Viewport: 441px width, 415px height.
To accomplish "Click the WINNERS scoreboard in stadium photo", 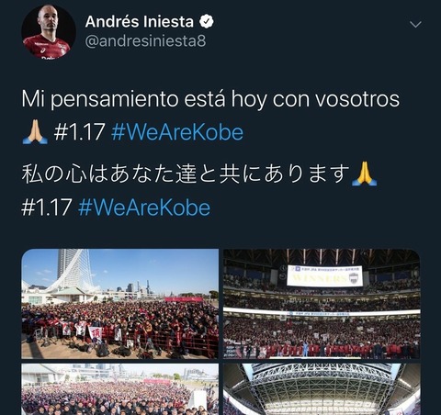I will pos(324,276).
